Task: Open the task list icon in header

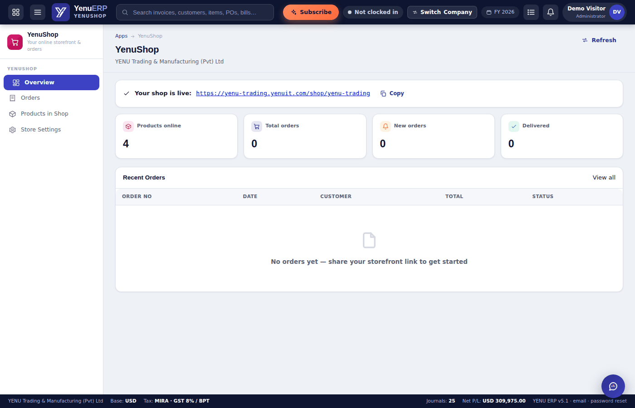Action: tap(531, 12)
